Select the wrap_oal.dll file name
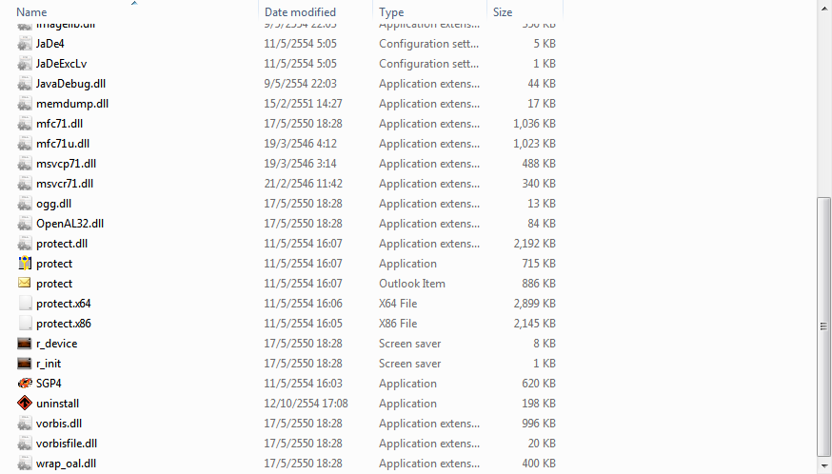Image resolution: width=832 pixels, height=474 pixels. coord(67,464)
